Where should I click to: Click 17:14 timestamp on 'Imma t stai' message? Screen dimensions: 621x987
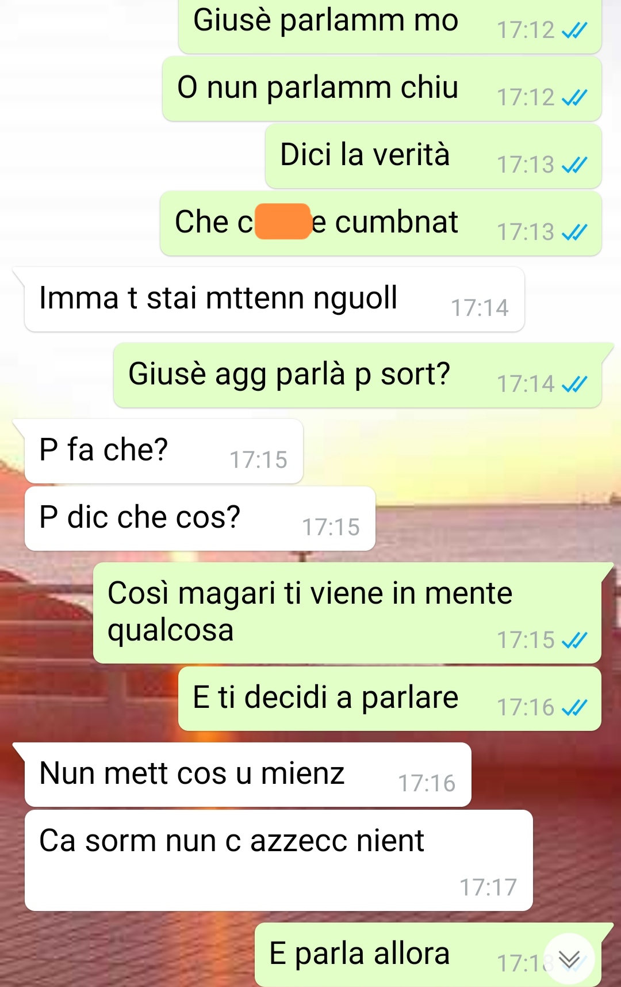pyautogui.click(x=480, y=308)
